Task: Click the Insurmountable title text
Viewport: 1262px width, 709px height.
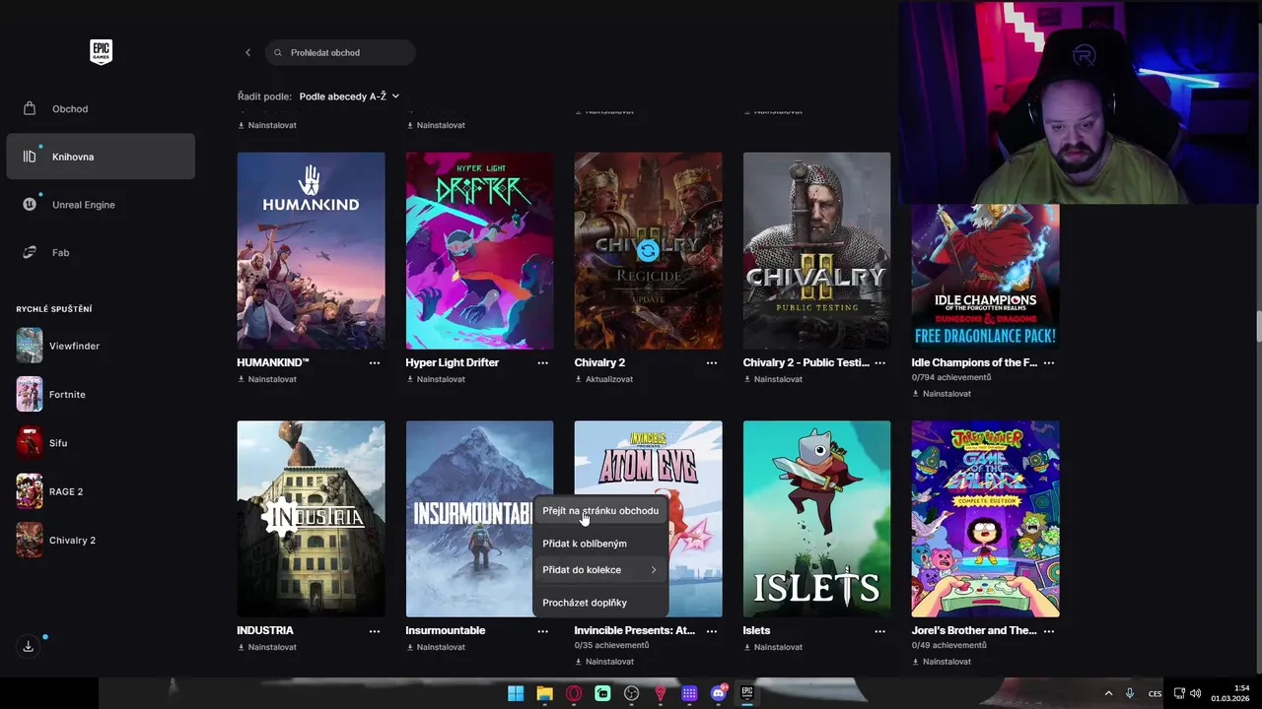Action: click(x=446, y=630)
